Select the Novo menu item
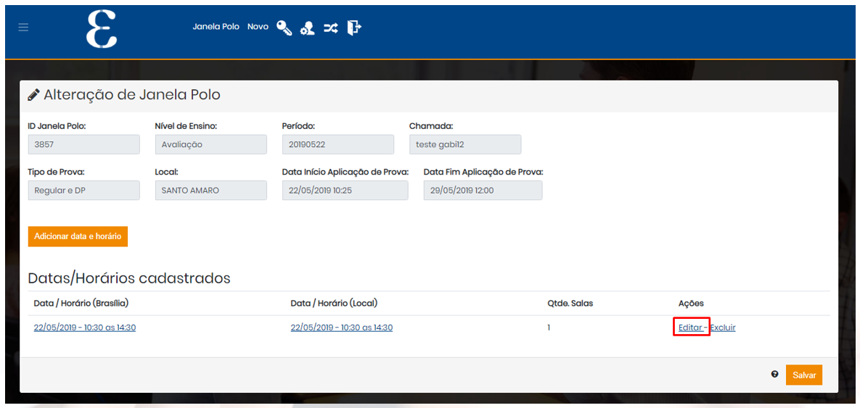 pyautogui.click(x=258, y=26)
